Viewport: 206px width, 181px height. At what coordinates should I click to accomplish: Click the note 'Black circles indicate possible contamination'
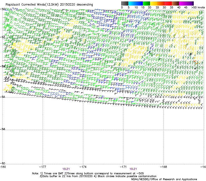[x=127, y=176]
